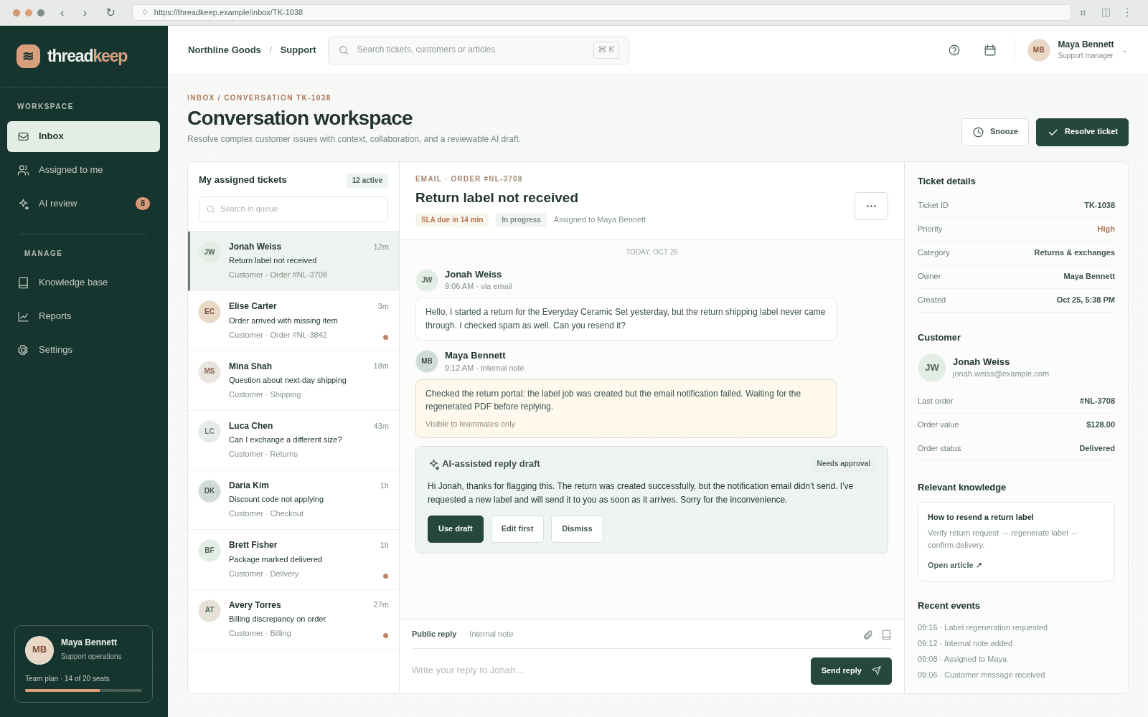Open Assigned to me in sidebar
The height and width of the screenshot is (717, 1148).
[83, 170]
